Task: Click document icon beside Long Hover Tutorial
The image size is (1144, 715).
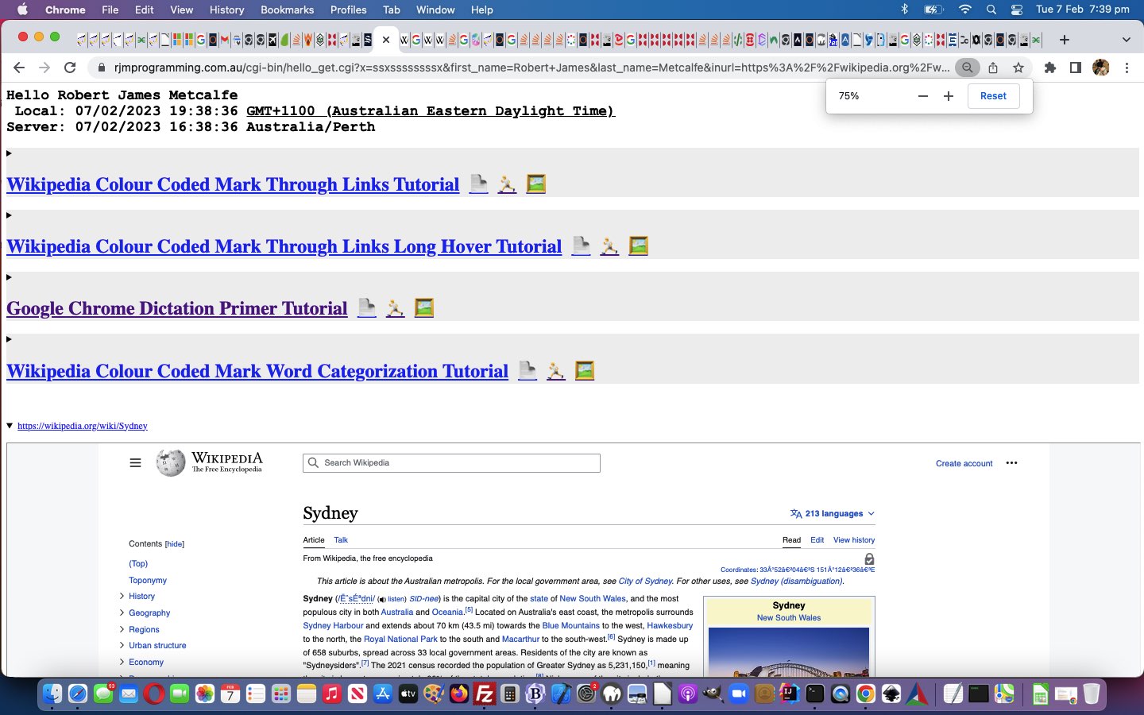Action: [582, 245]
